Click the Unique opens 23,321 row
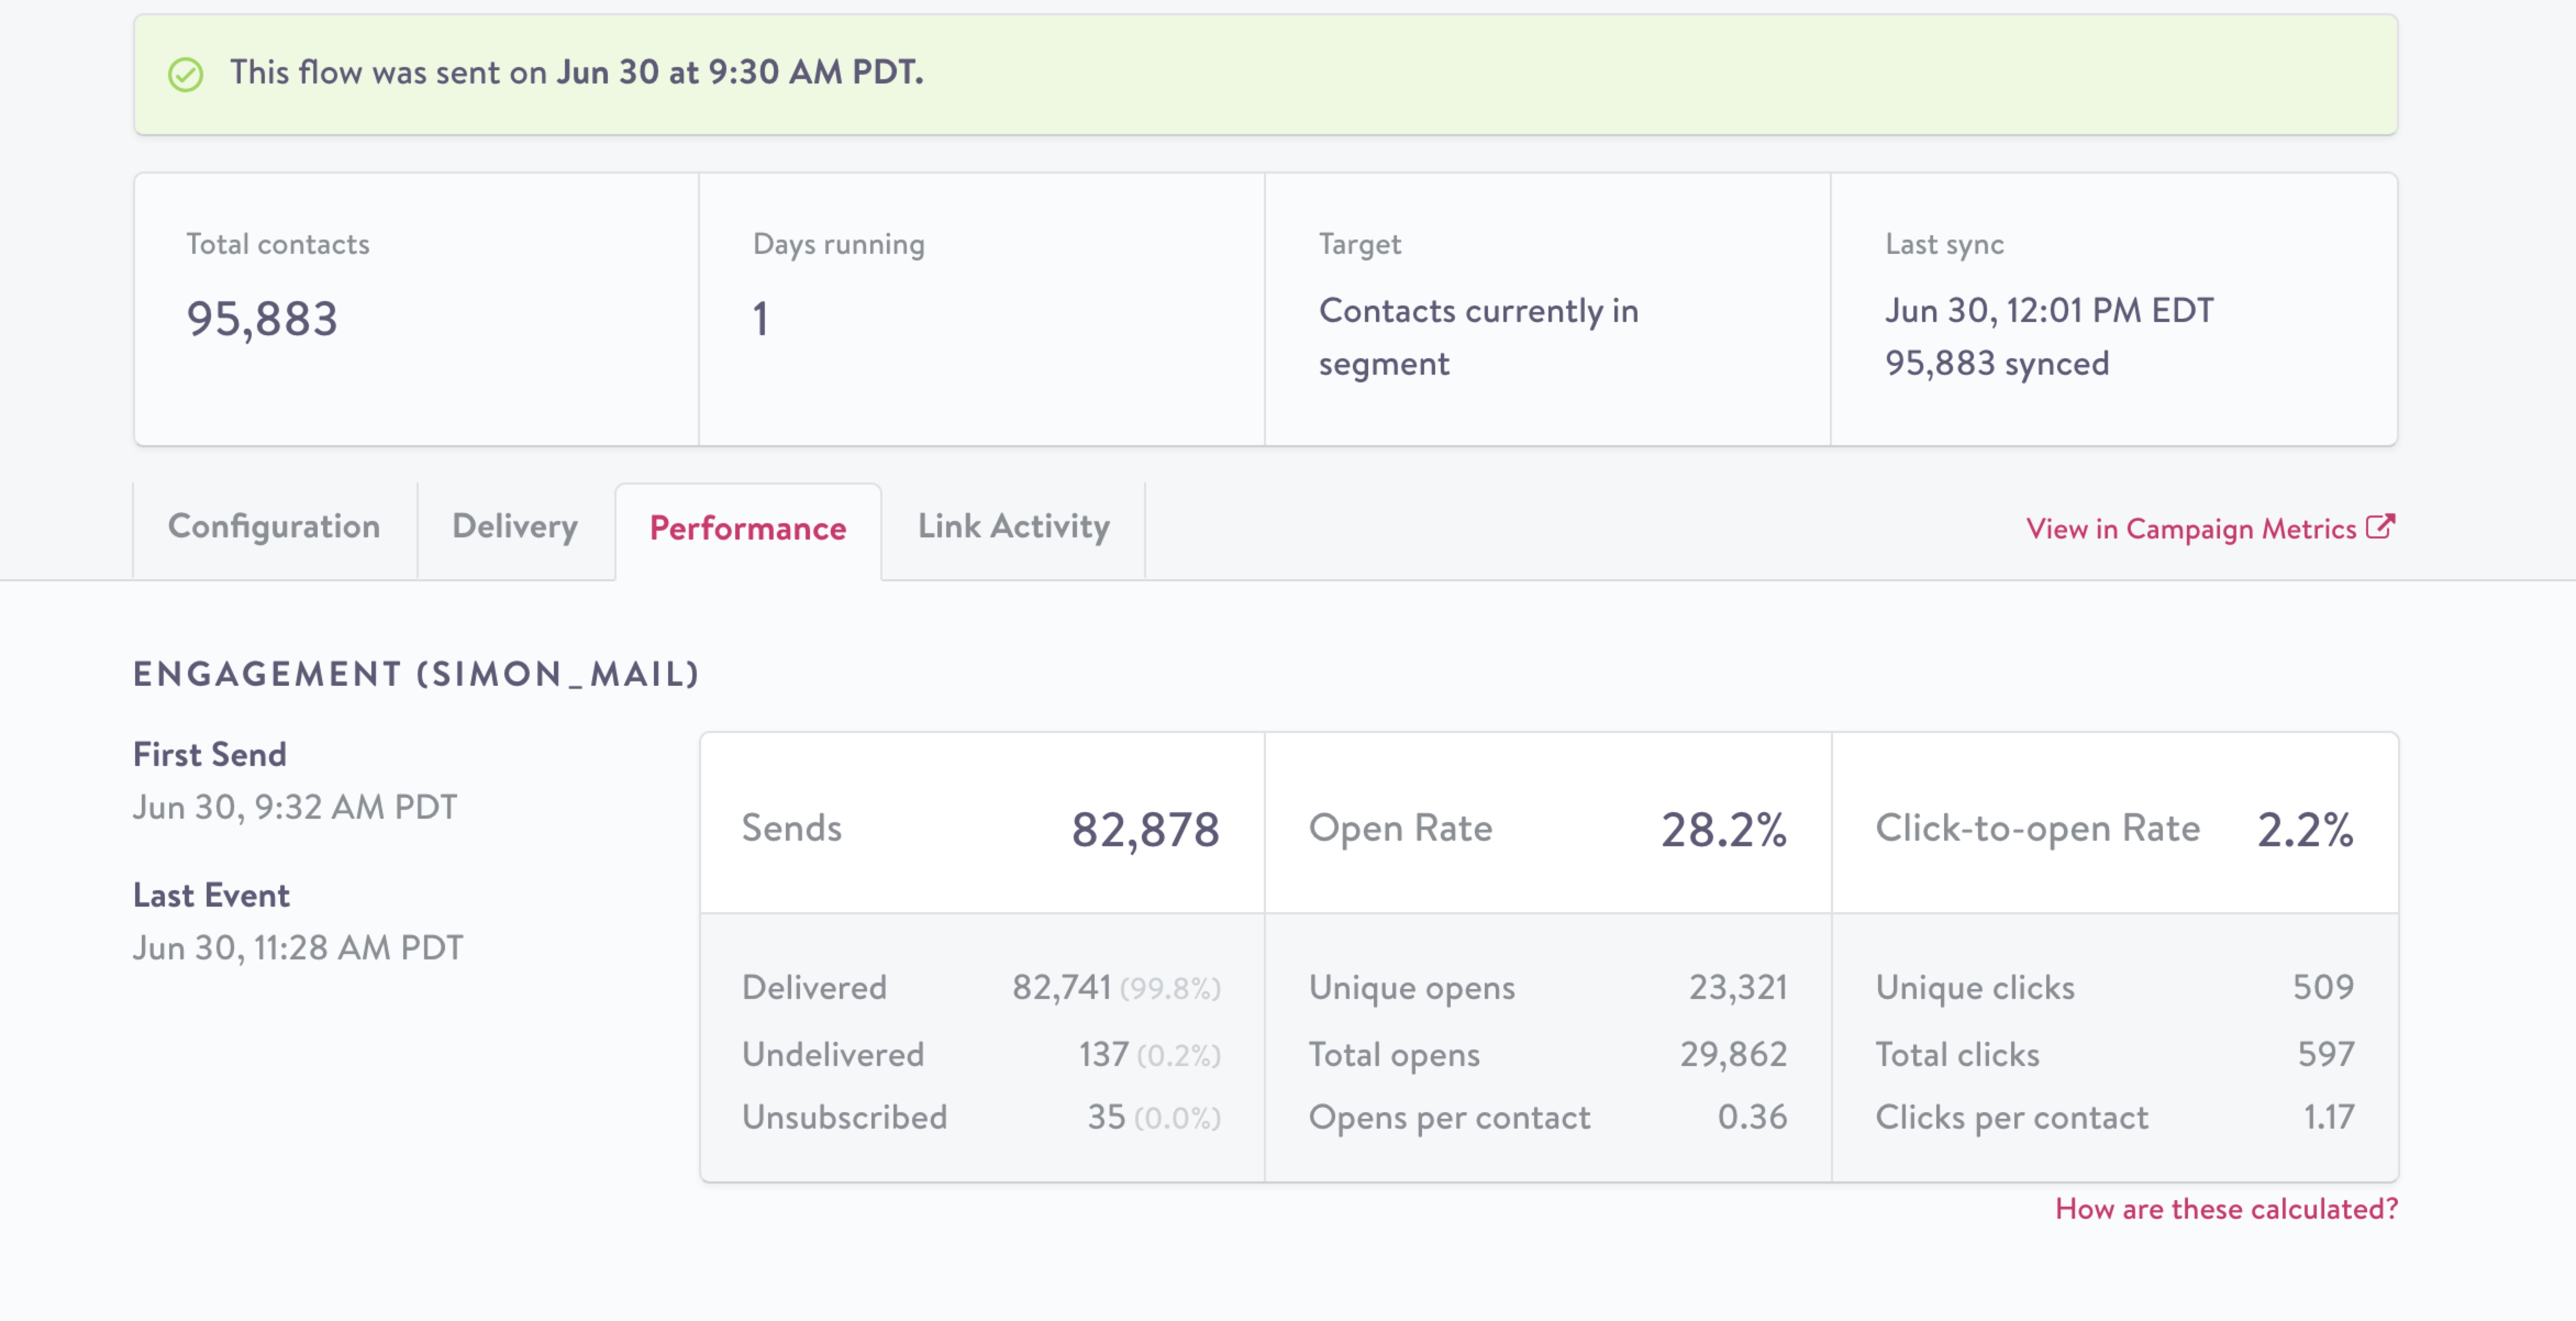 [x=1547, y=988]
